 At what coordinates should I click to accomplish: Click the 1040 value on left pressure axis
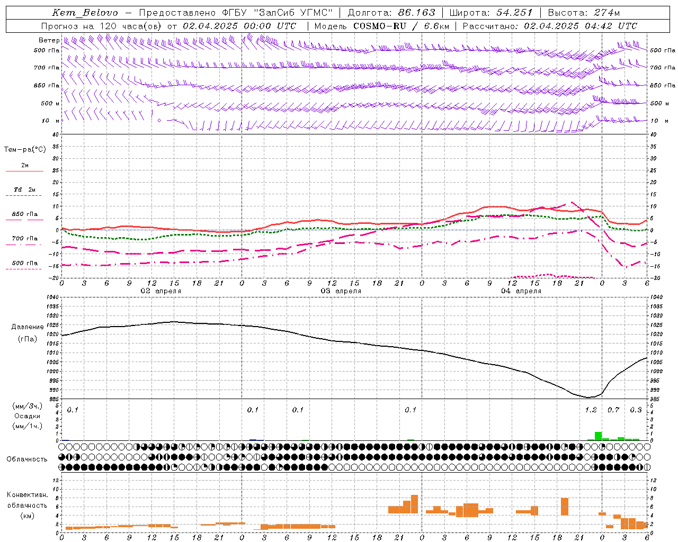52,297
